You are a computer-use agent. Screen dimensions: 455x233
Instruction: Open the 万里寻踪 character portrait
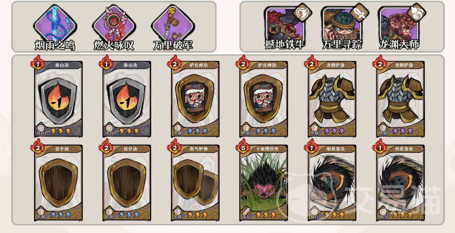[x=341, y=25]
